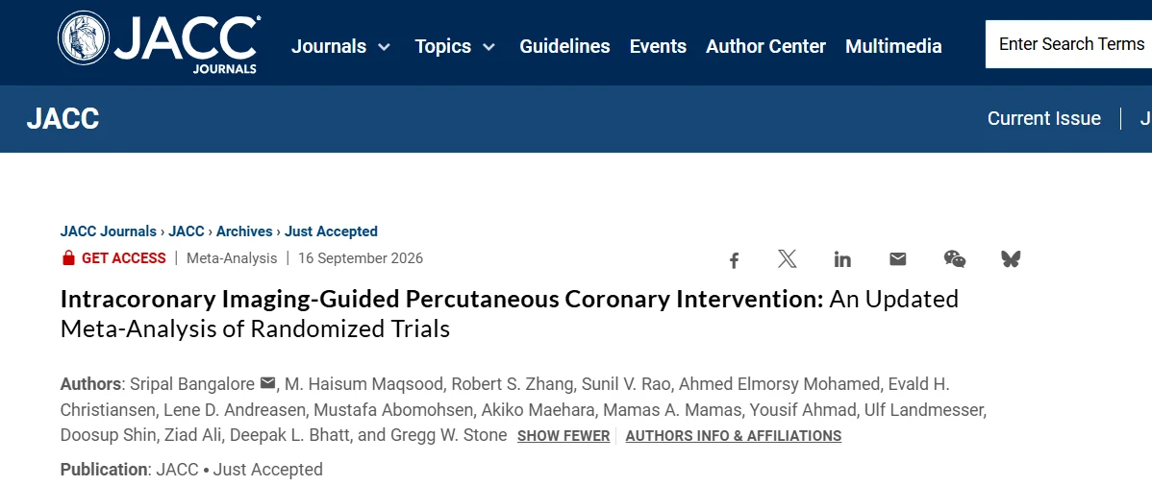This screenshot has height=486, width=1152.
Task: Click the JACC Journals logo
Action: tap(159, 42)
